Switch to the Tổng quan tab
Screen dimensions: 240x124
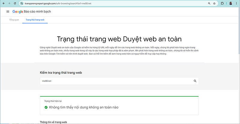point(14,20)
